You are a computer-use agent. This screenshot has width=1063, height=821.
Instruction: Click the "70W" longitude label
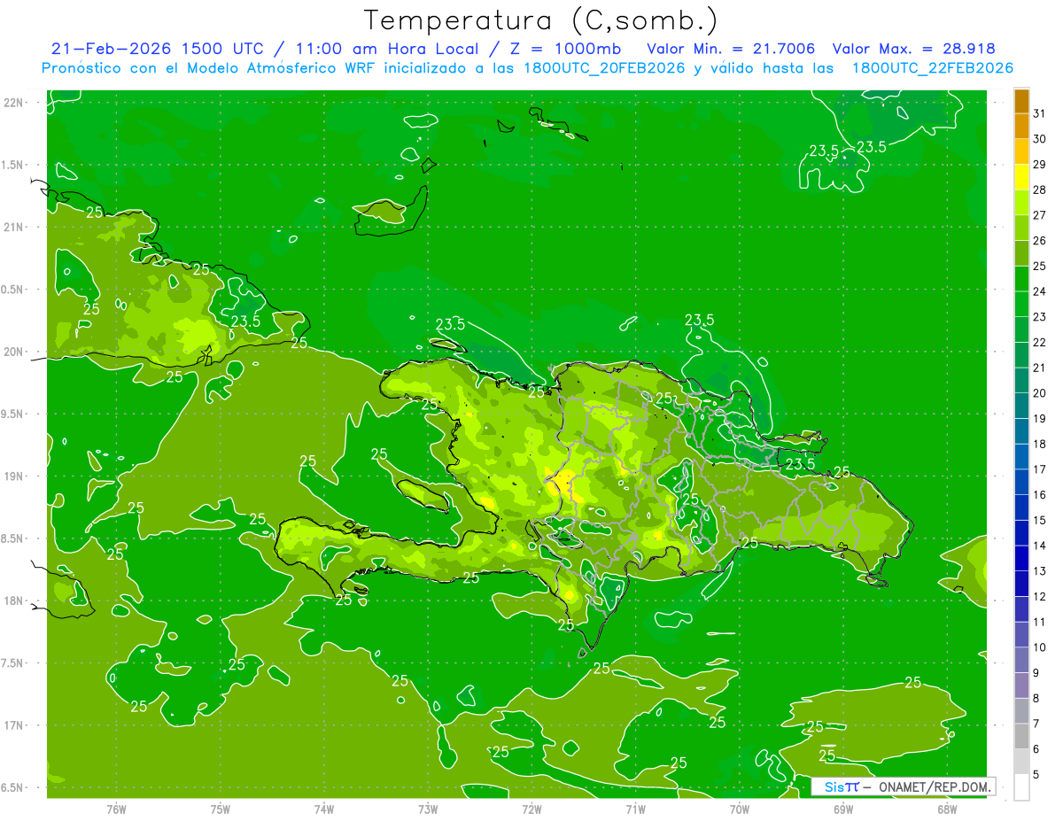coord(740,809)
